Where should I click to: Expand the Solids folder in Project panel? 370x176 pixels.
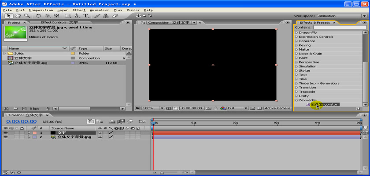click(x=4, y=53)
